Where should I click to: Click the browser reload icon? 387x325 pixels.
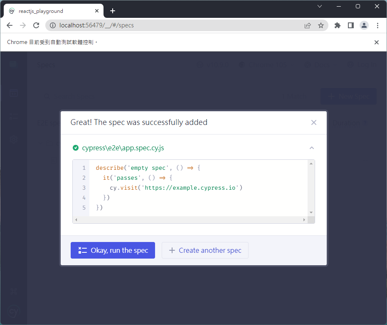36,25
